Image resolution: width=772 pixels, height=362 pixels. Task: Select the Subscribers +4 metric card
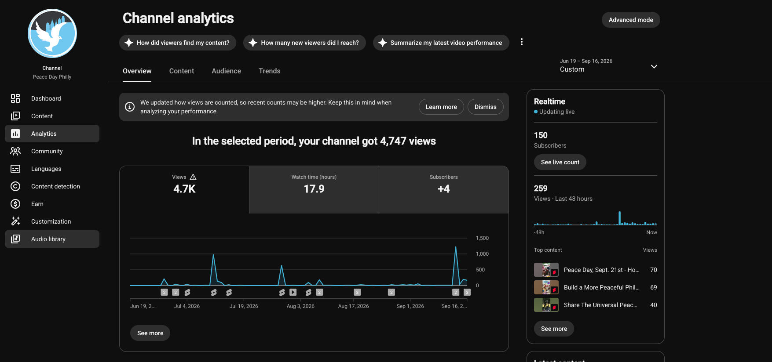pyautogui.click(x=444, y=190)
